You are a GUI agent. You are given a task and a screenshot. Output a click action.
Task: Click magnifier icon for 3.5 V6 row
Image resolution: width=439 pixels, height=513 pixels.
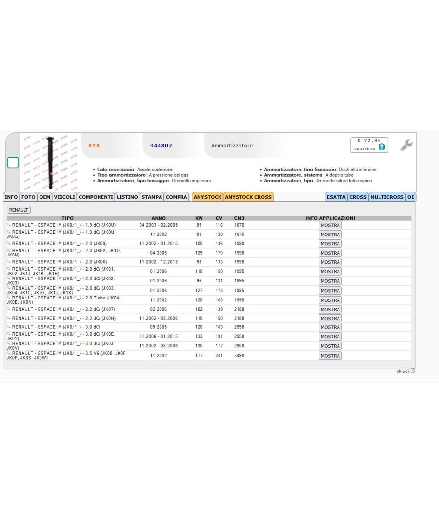point(9,353)
